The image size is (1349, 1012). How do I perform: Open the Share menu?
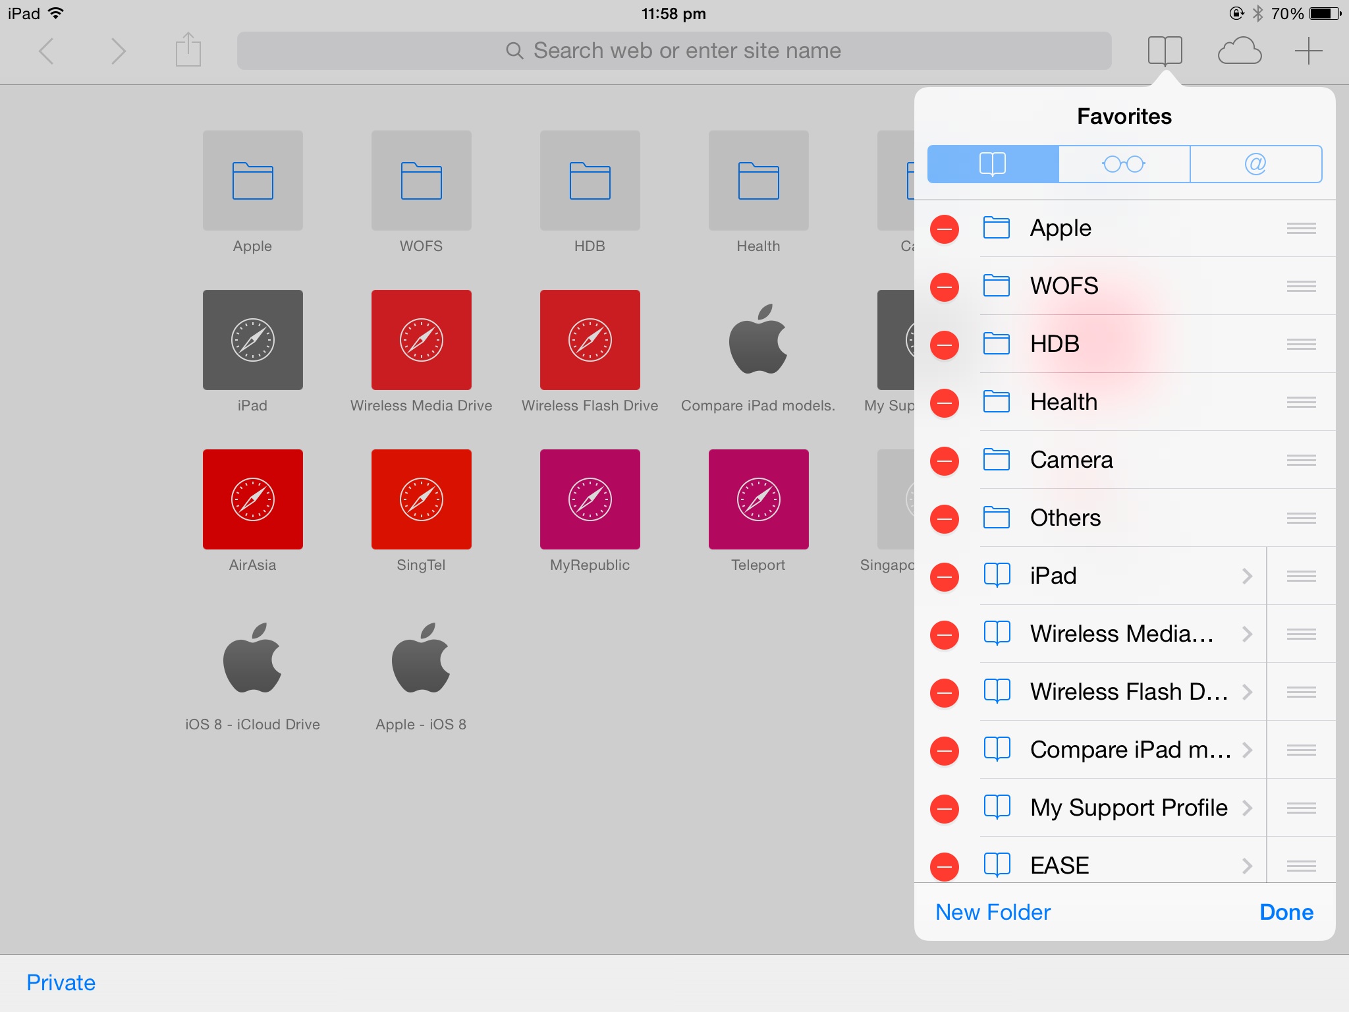coord(188,50)
